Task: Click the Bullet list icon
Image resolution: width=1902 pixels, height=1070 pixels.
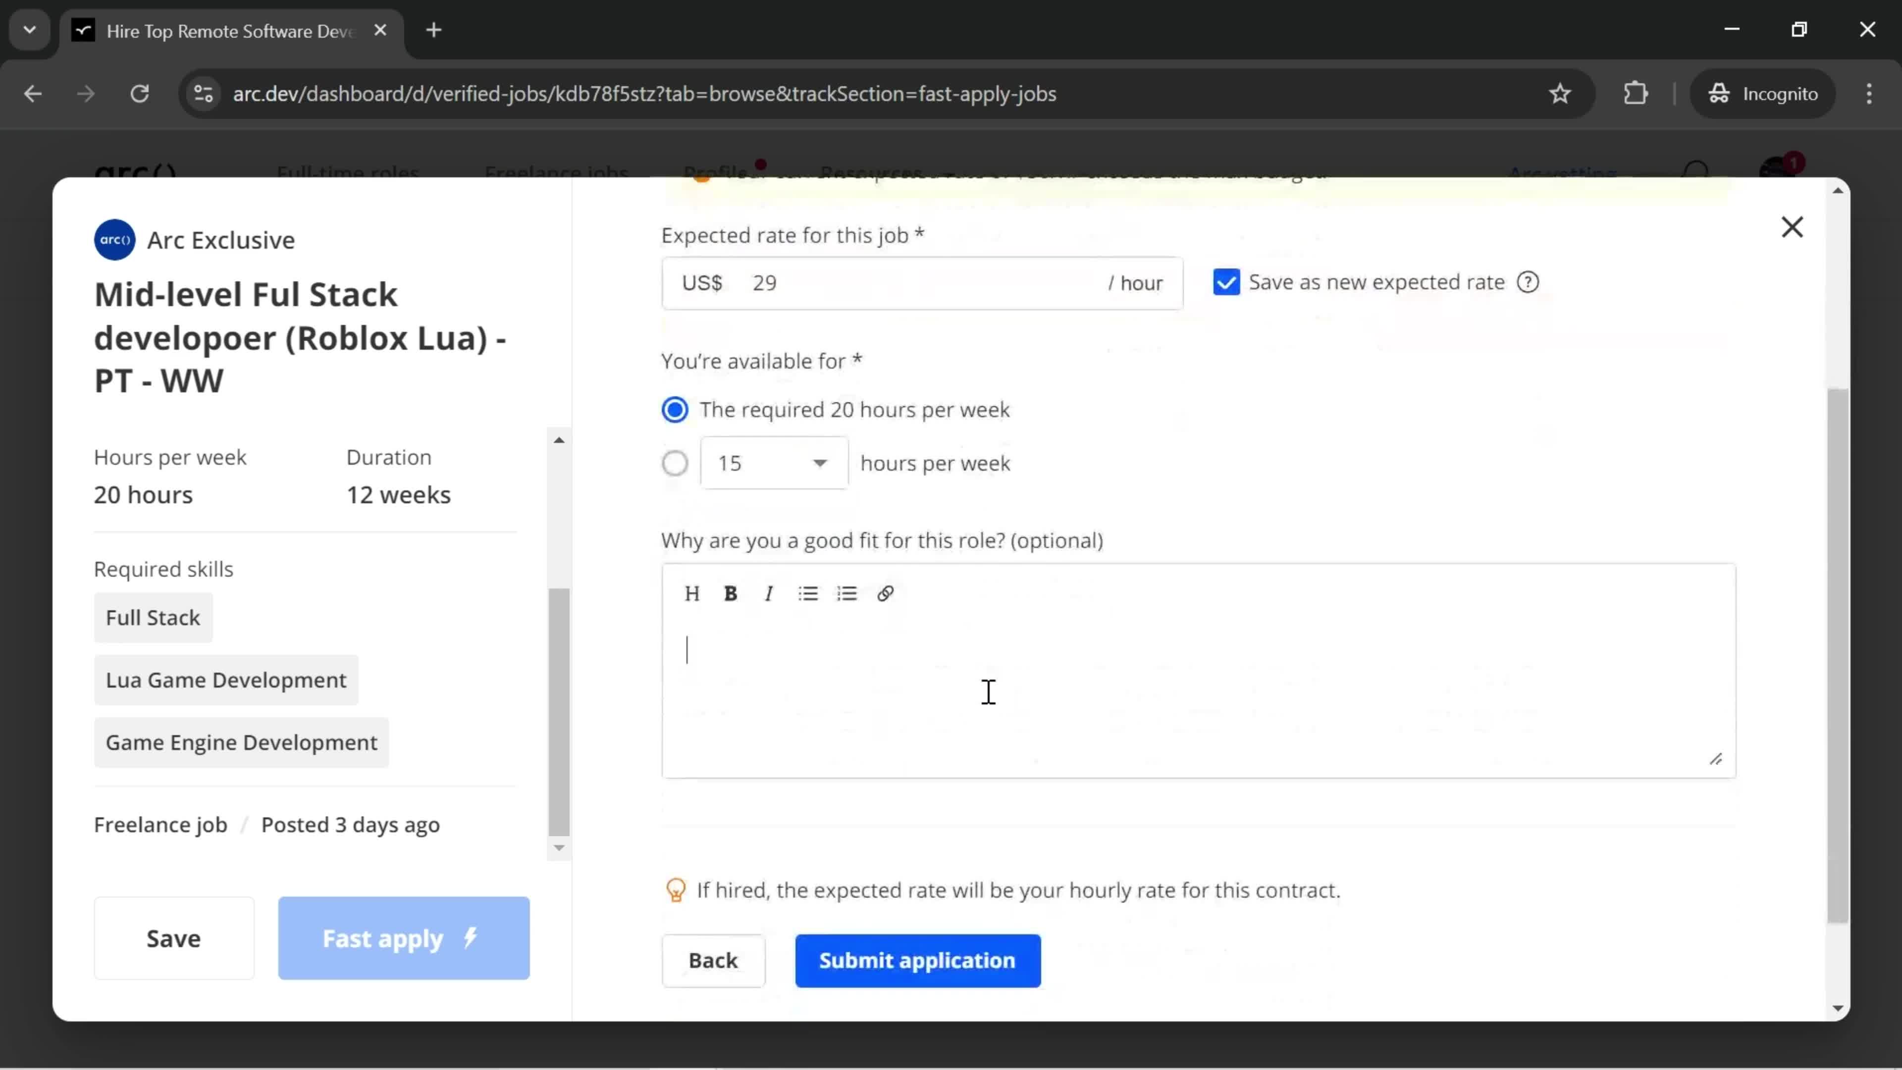Action: point(809,593)
